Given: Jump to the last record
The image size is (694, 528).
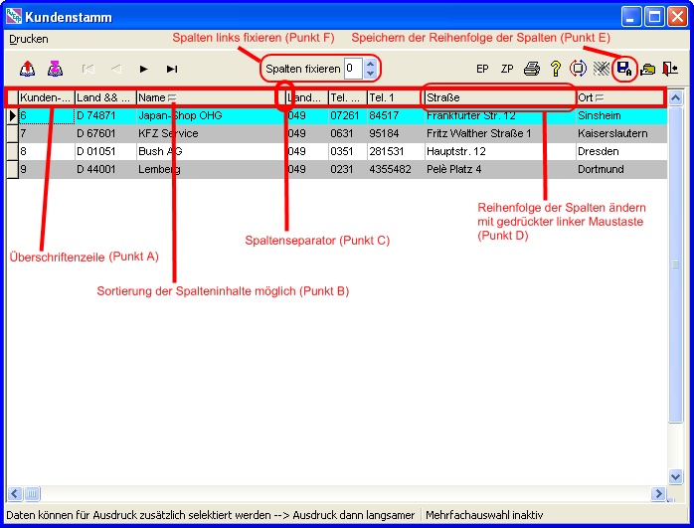Looking at the screenshot, I should tap(172, 69).
